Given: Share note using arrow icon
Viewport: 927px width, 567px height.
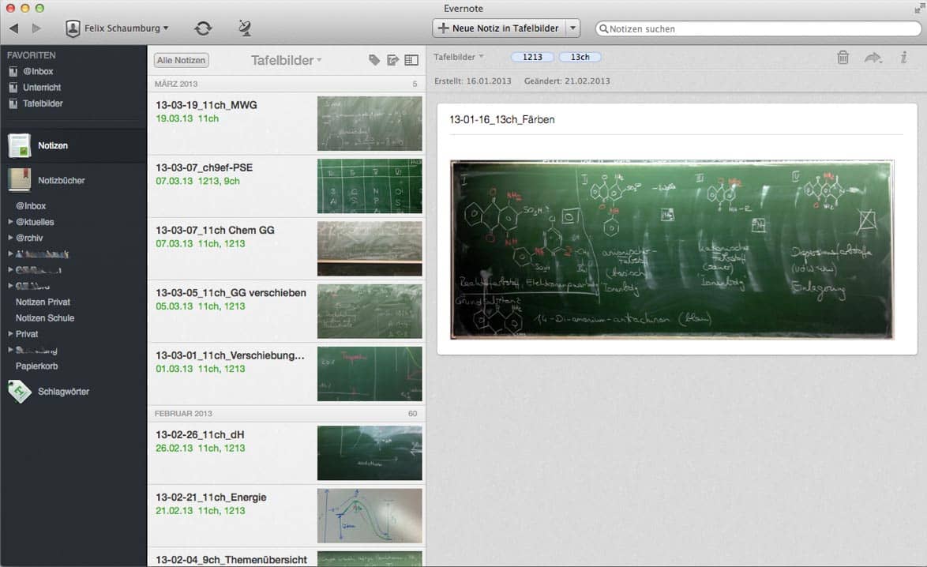Looking at the screenshot, I should 873,57.
